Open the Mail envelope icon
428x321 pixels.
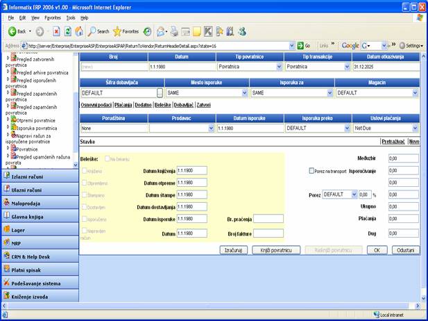pos(161,32)
